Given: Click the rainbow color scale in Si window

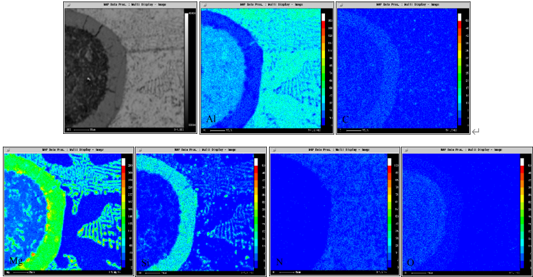Looking at the screenshot, I should click(256, 213).
